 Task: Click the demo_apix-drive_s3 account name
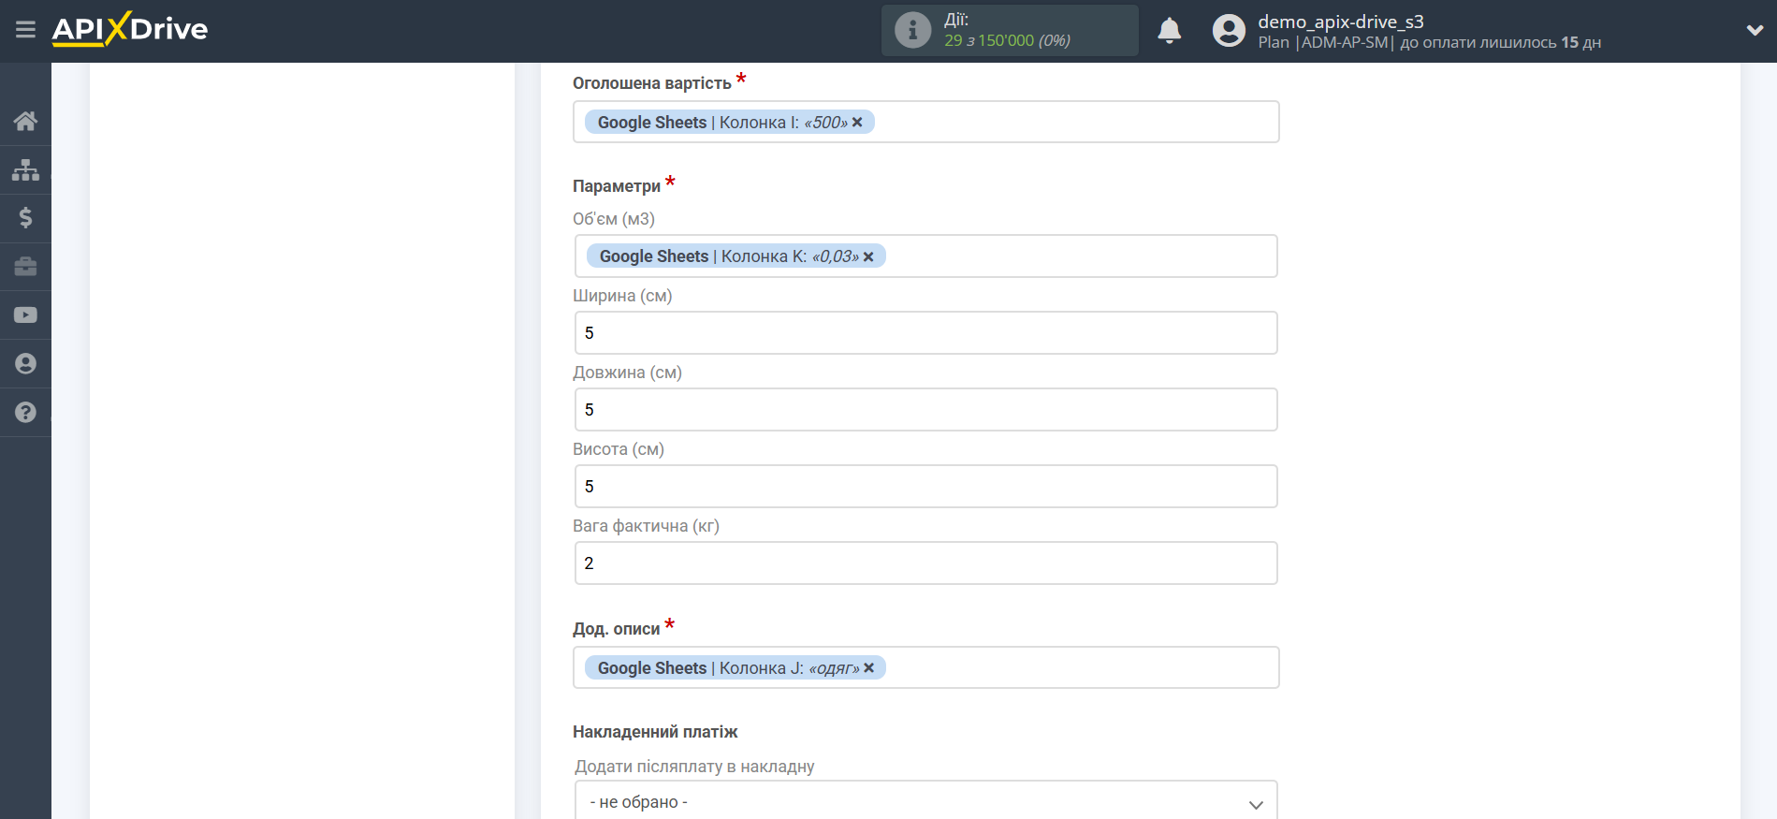coord(1340,22)
